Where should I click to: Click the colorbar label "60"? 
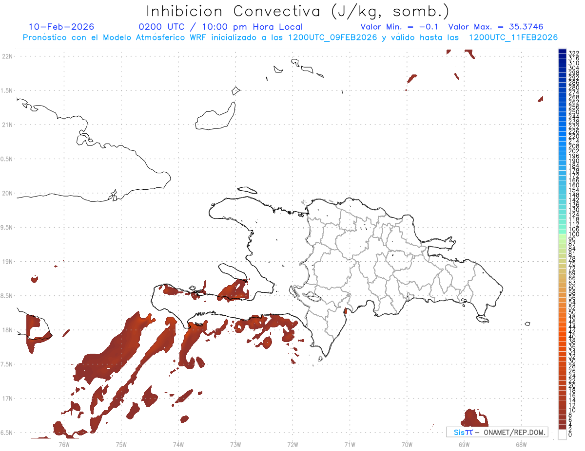click(x=572, y=288)
